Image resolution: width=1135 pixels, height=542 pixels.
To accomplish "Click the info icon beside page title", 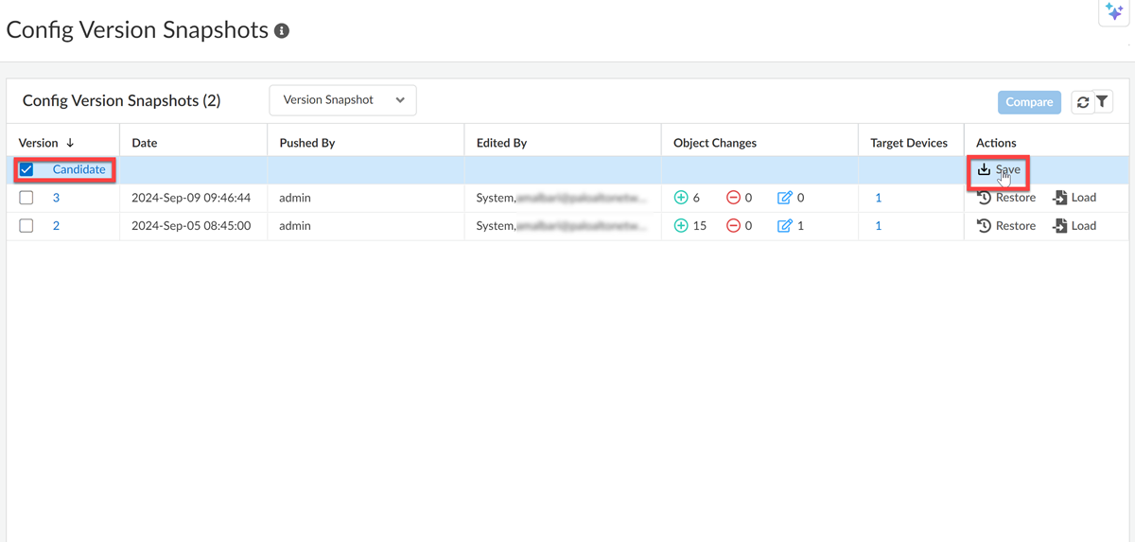I will [281, 31].
